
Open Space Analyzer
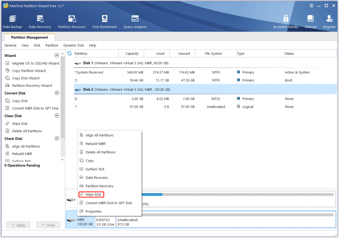(x=135, y=22)
